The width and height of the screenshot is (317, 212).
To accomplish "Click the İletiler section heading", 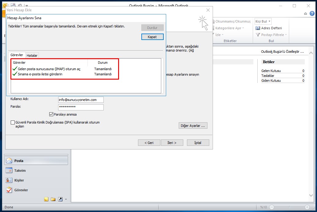I will [268, 62].
